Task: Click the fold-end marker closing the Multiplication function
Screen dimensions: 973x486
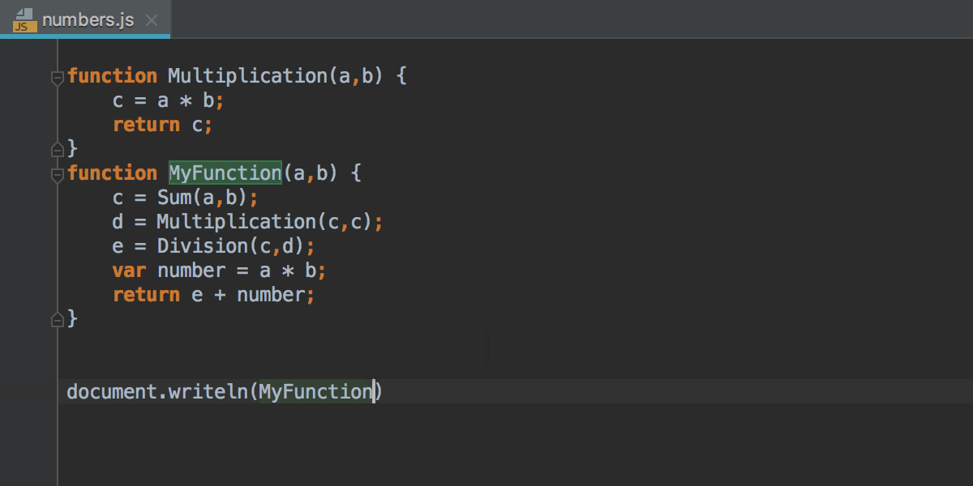Action: tap(57, 149)
